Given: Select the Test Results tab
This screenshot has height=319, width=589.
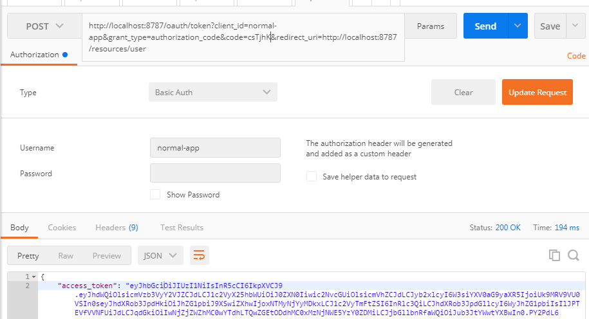Looking at the screenshot, I should pos(182,228).
